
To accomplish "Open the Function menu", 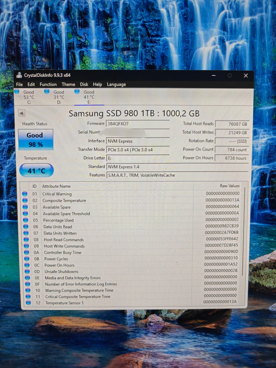I will [x=48, y=85].
